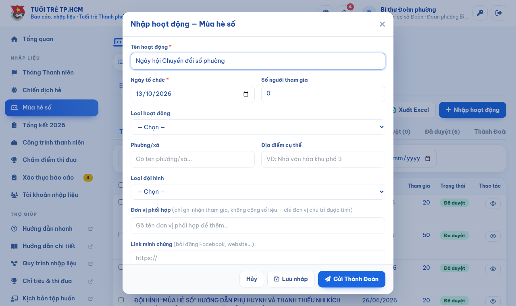Click the Xác thực báo cáo clipboard icon
This screenshot has height=306, width=516.
tap(14, 178)
